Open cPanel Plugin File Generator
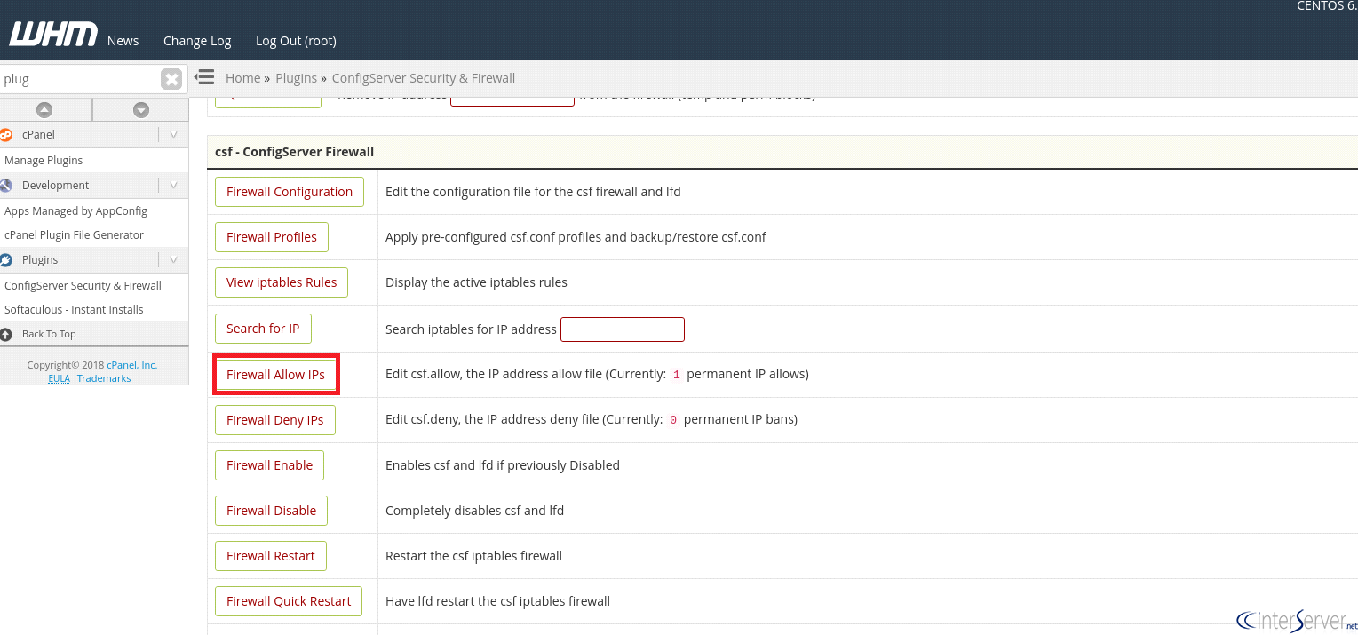The width and height of the screenshot is (1358, 635). 74,235
